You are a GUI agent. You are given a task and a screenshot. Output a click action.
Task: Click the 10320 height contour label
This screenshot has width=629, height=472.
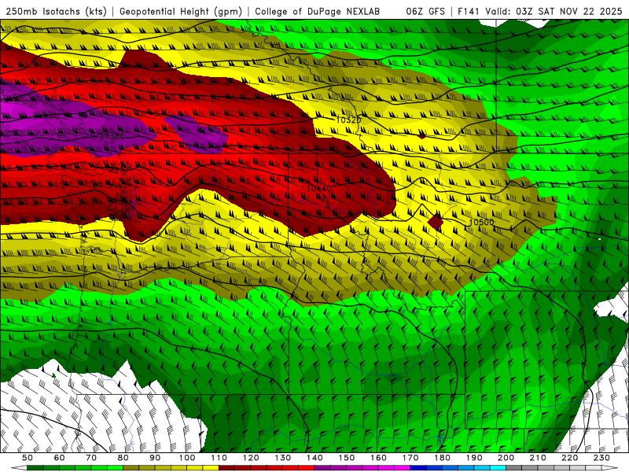point(348,120)
